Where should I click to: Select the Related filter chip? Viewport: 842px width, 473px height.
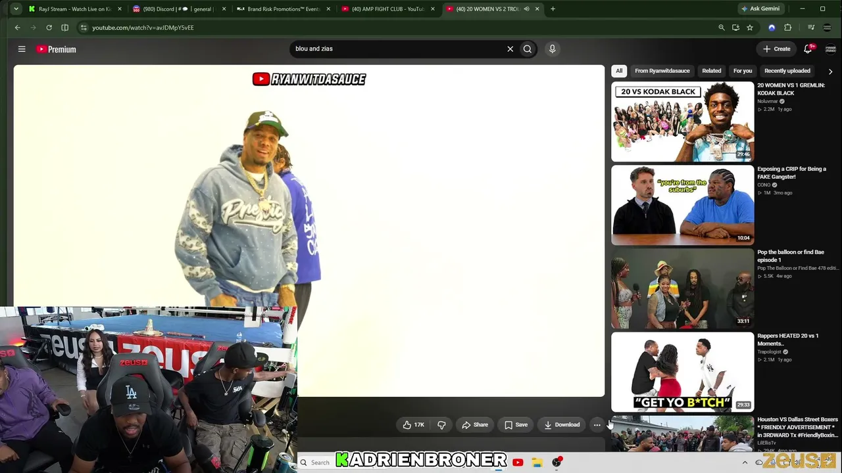711,71
